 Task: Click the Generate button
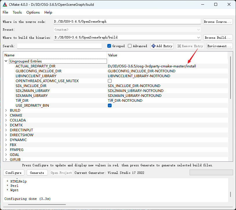pyautogui.click(x=37, y=173)
